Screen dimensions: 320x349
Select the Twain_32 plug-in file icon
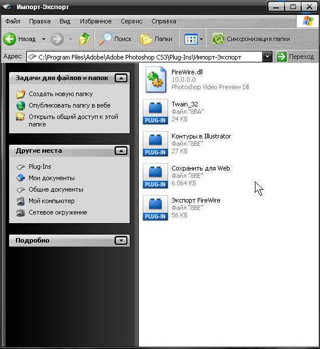(155, 112)
